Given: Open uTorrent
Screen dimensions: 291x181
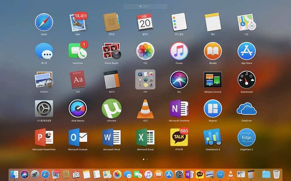Looking at the screenshot, I should pos(112,108).
